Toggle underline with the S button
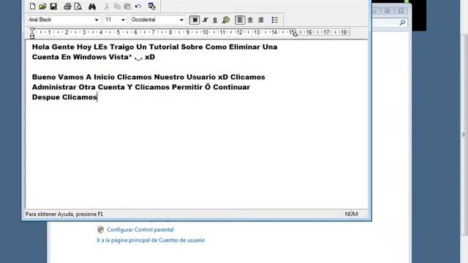The height and width of the screenshot is (263, 468). point(215,20)
